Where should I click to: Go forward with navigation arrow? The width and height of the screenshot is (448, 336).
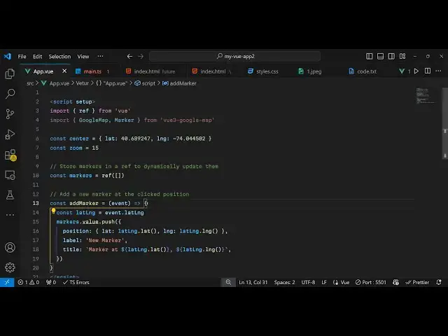141,56
